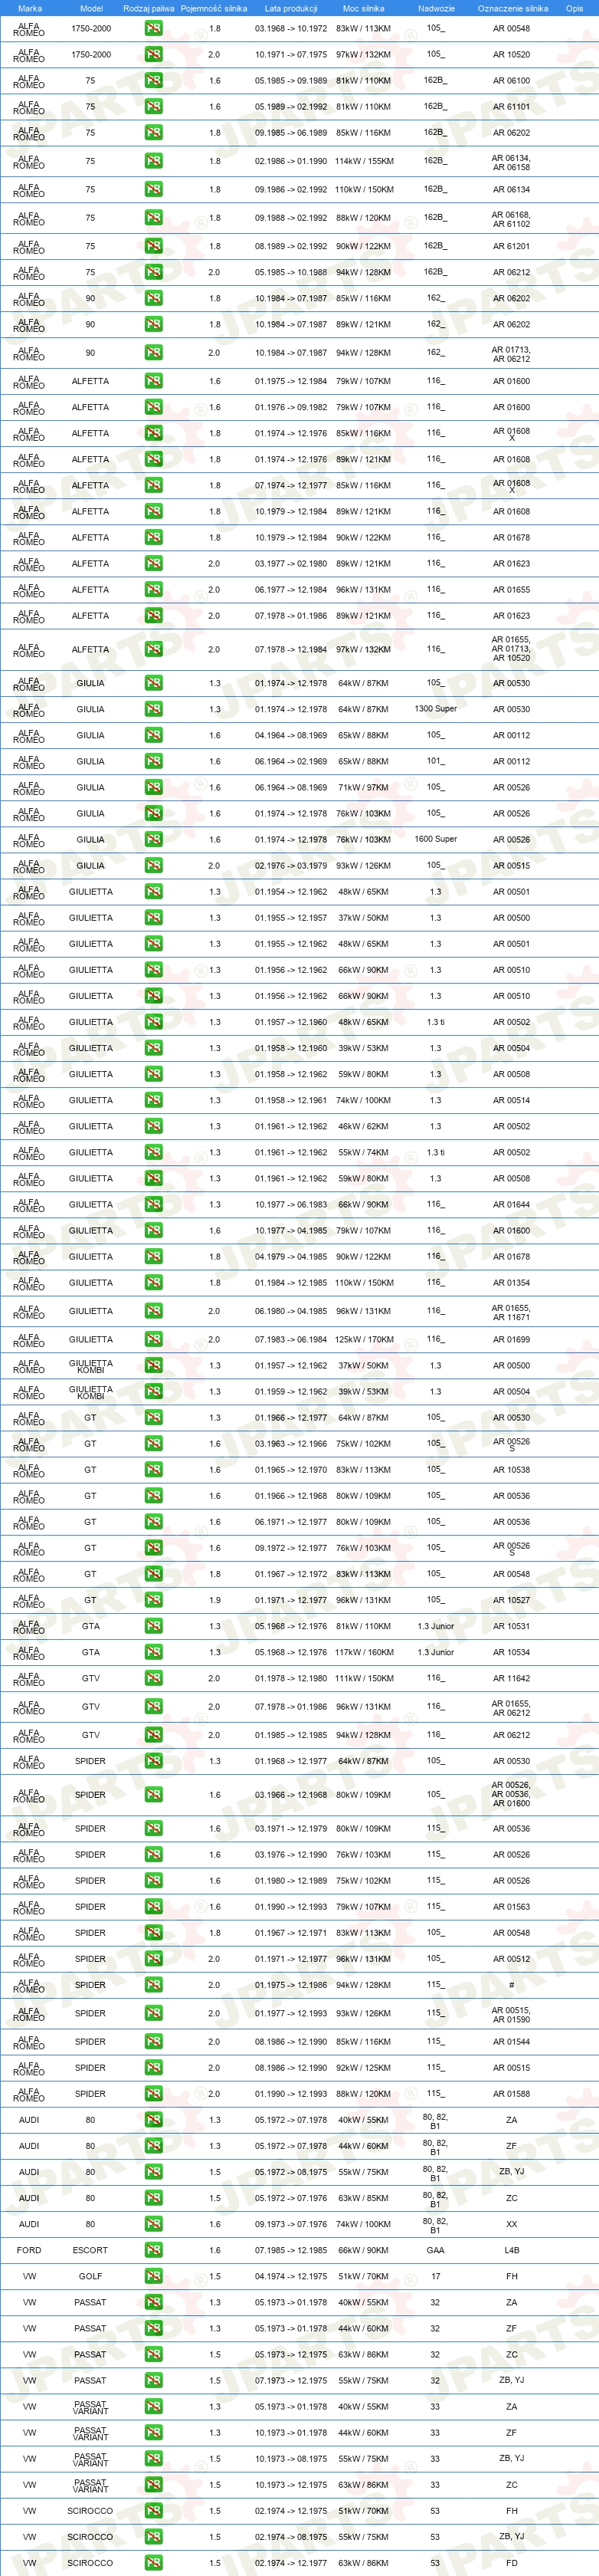Image resolution: width=599 pixels, height=2576 pixels.
Task: Select the Nadwozie column header
Action: pyautogui.click(x=437, y=8)
